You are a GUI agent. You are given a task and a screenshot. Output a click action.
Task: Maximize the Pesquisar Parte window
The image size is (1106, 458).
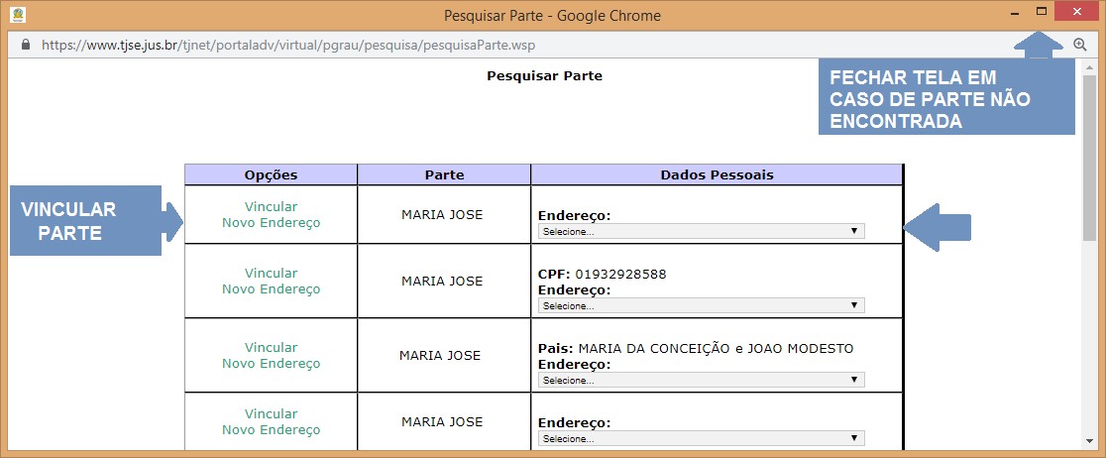pos(1042,12)
